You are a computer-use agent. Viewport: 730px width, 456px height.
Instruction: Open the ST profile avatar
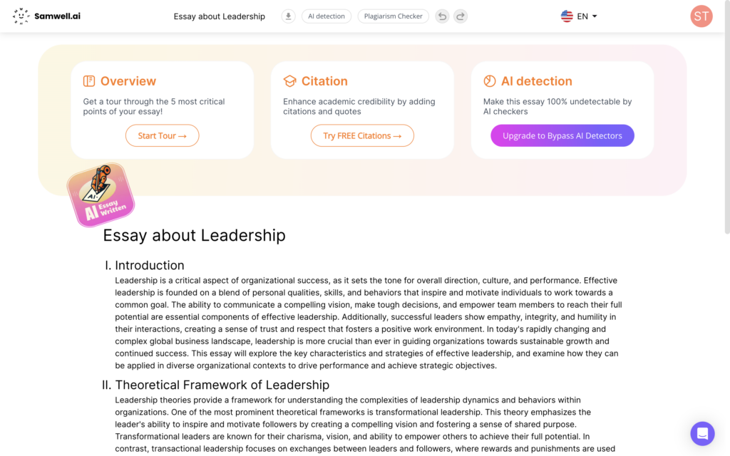(701, 16)
